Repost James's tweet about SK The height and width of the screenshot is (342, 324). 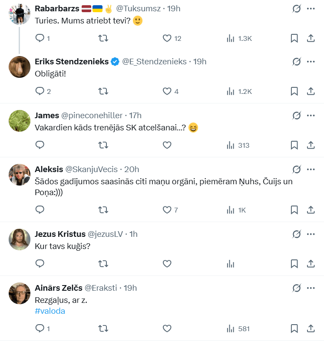pyautogui.click(x=103, y=145)
